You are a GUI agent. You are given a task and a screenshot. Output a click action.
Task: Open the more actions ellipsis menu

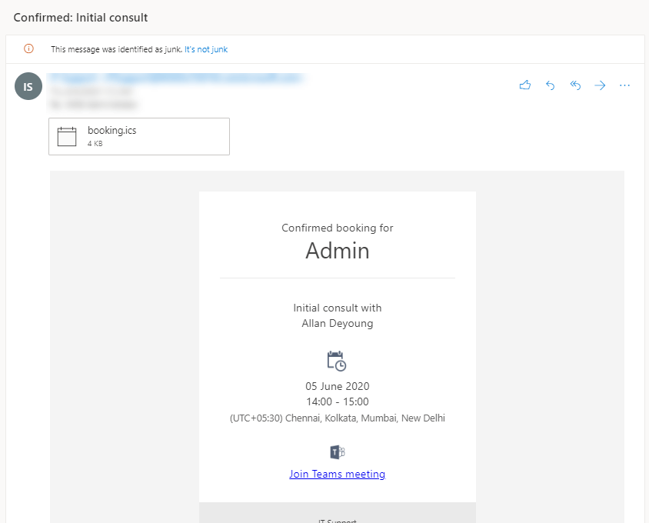[624, 85]
